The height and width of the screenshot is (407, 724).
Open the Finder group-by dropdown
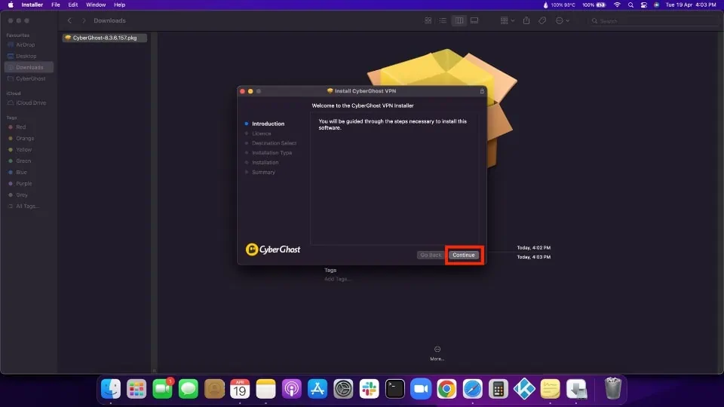507,21
